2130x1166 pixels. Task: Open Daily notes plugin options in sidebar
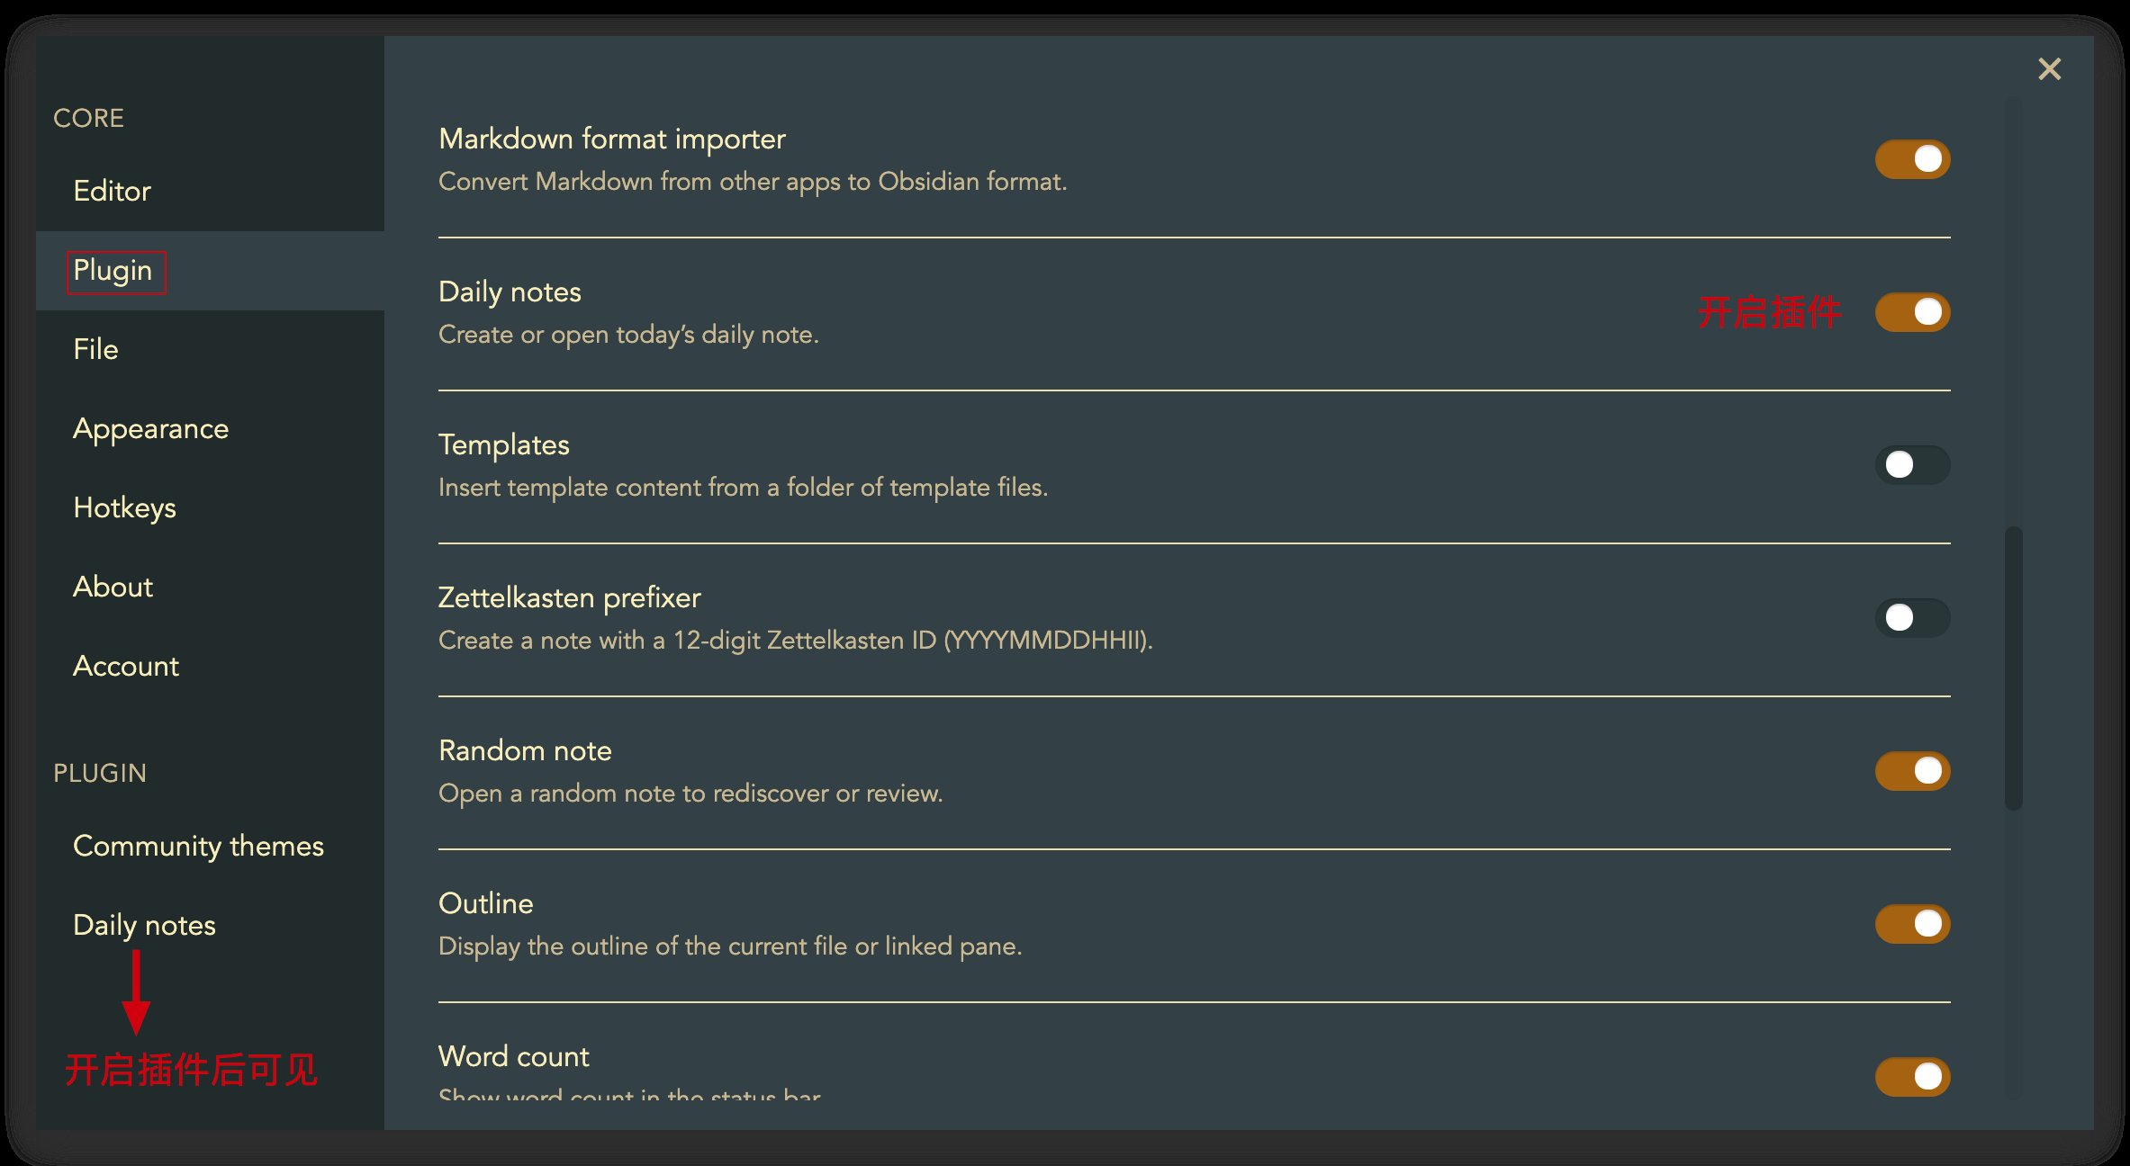144,925
